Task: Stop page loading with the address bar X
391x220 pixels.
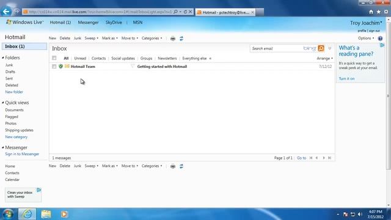Action: (x=190, y=12)
